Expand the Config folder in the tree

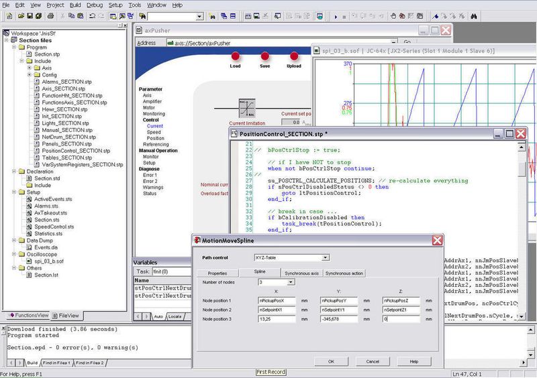(x=30, y=74)
